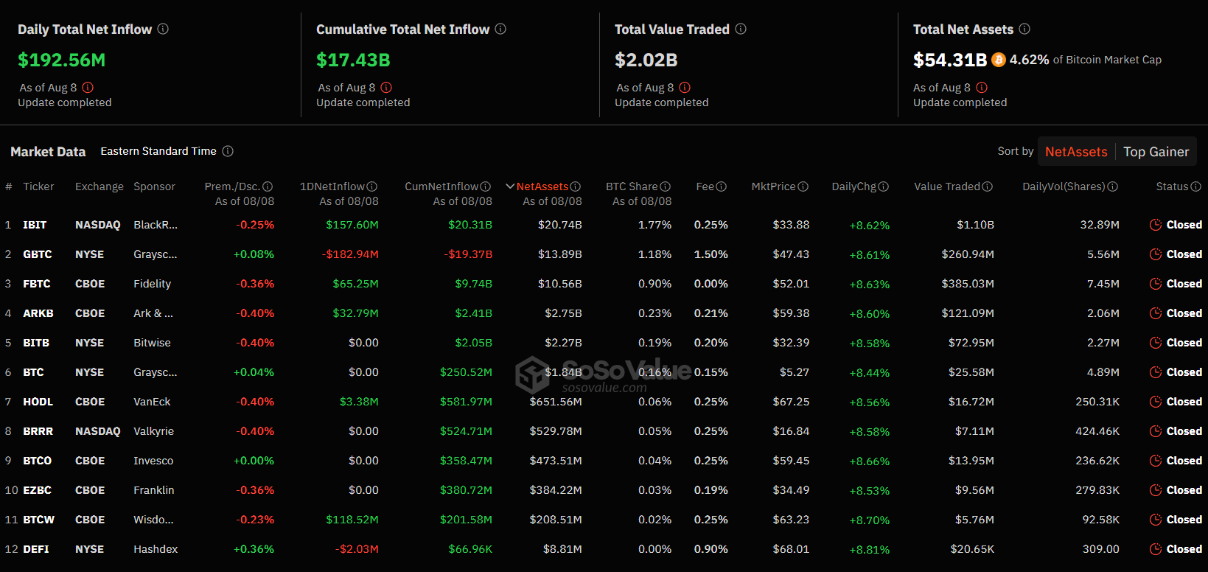This screenshot has height=572, width=1208.
Task: Click info icon on Fee column
Action: (x=722, y=186)
